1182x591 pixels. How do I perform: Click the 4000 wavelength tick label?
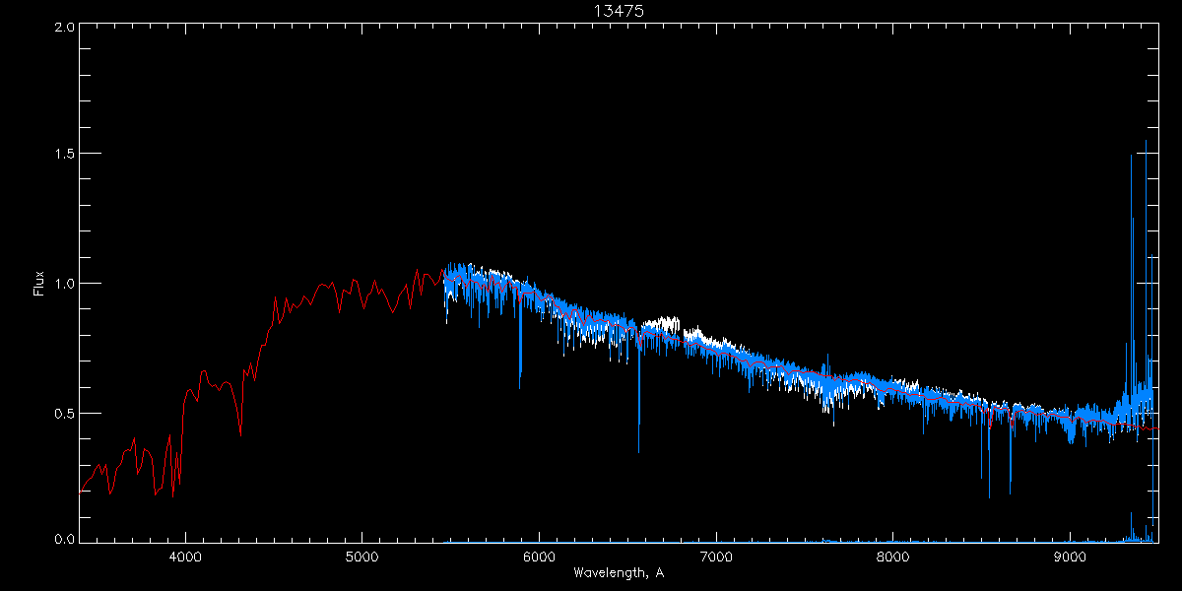(185, 556)
